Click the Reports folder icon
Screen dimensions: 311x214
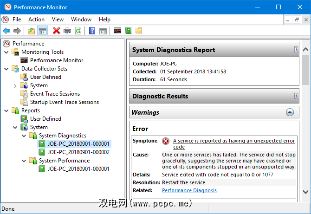tap(15, 110)
